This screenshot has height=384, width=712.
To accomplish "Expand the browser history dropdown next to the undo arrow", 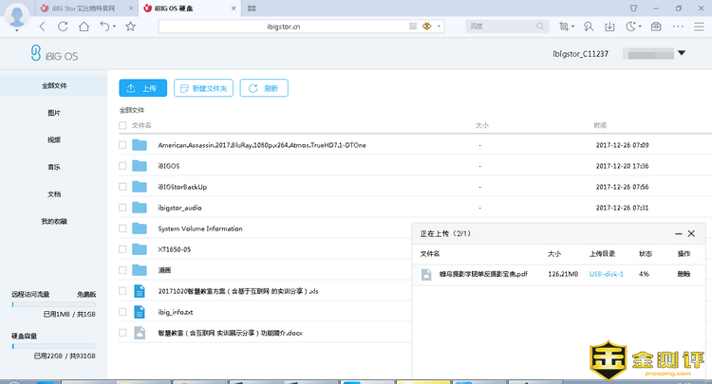I will point(115,27).
